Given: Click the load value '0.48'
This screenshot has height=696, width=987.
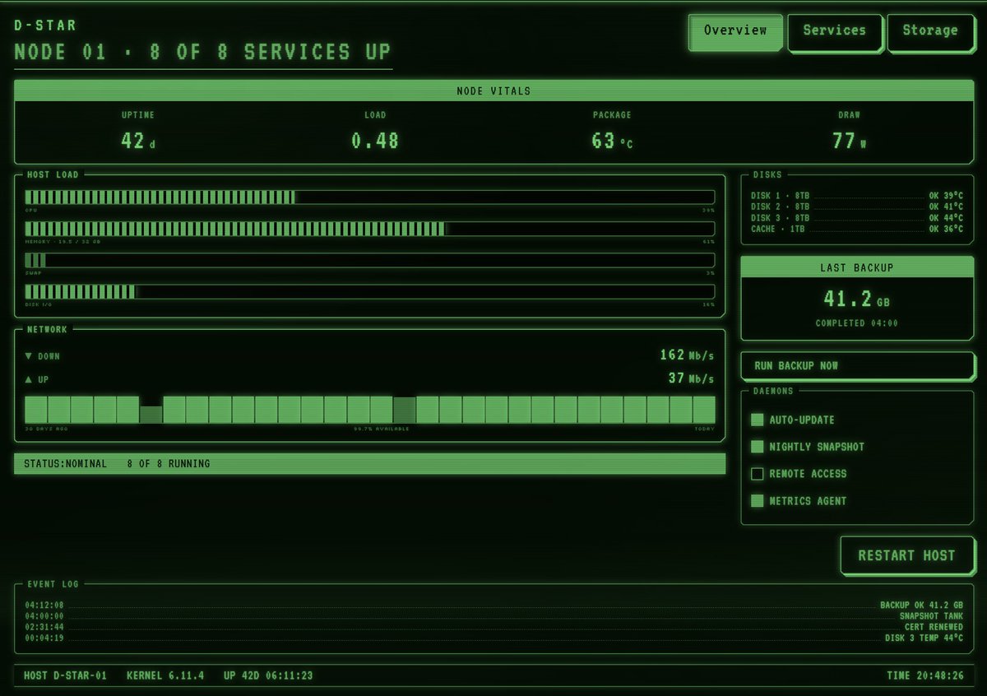Looking at the screenshot, I should (x=375, y=141).
